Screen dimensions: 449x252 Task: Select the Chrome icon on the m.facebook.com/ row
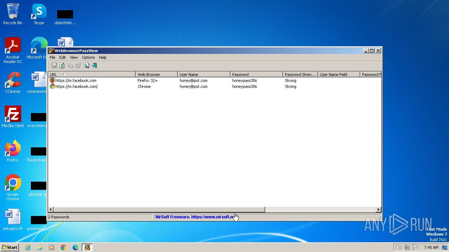click(x=52, y=86)
